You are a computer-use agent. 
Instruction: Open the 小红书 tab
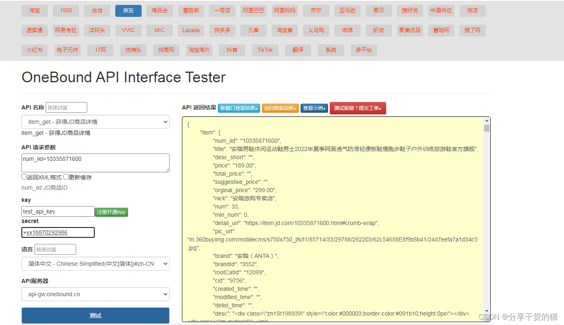pos(35,50)
